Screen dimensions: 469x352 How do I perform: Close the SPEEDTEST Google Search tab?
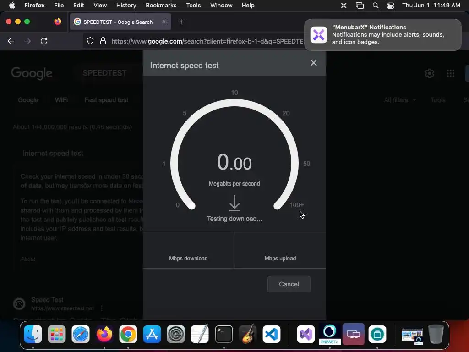[164, 22]
